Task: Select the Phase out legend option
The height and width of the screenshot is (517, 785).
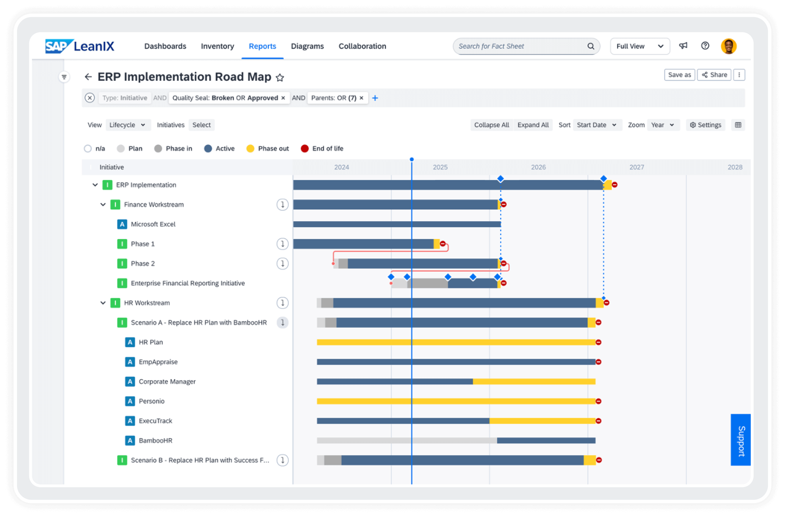Action: [x=250, y=148]
